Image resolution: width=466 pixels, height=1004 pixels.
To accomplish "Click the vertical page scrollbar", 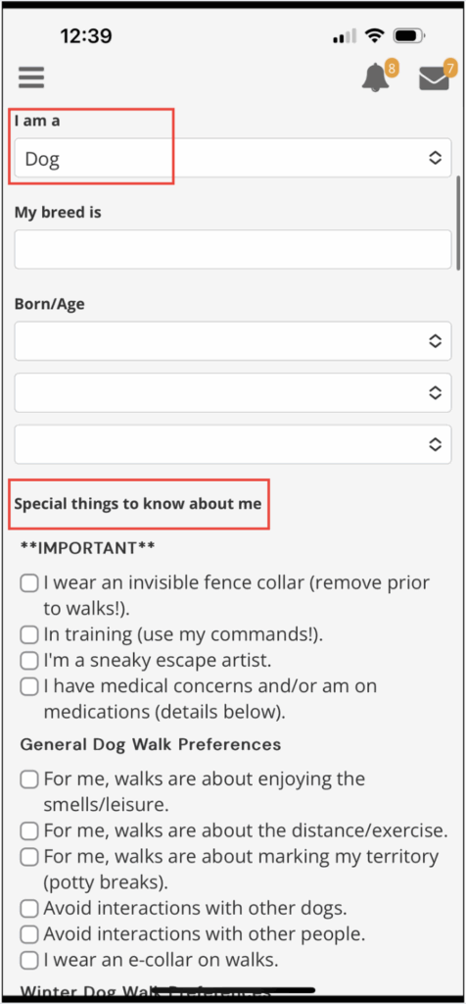I will pyautogui.click(x=458, y=223).
